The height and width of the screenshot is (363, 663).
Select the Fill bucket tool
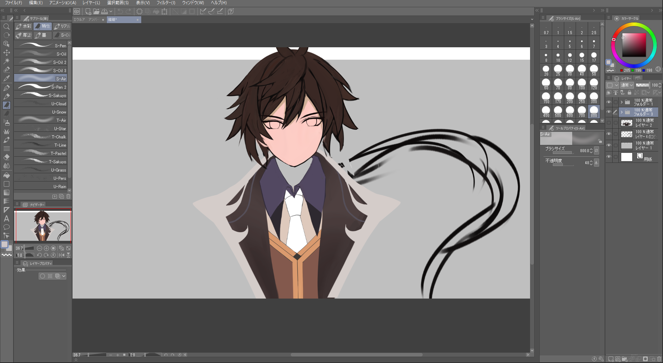coord(6,175)
